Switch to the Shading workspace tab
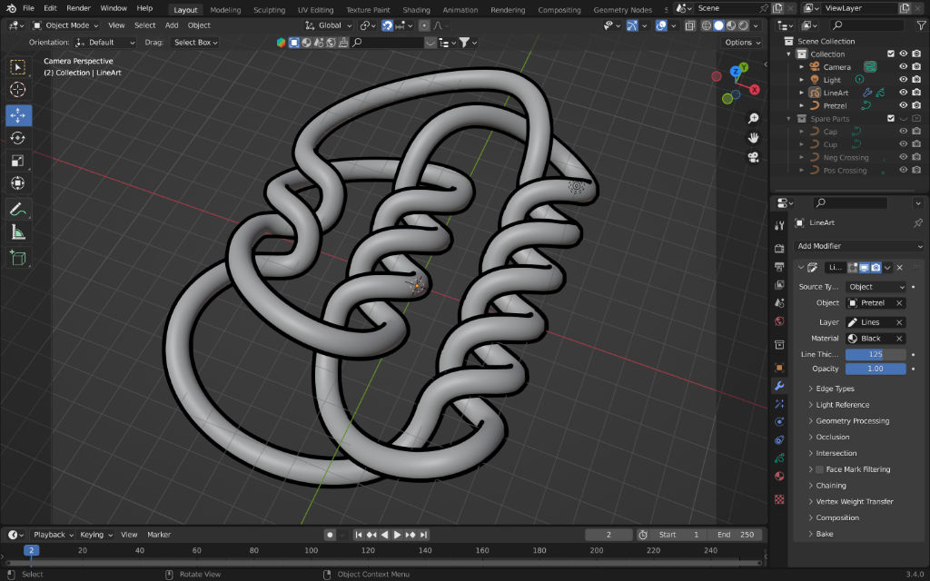The height and width of the screenshot is (581, 930). [416, 10]
